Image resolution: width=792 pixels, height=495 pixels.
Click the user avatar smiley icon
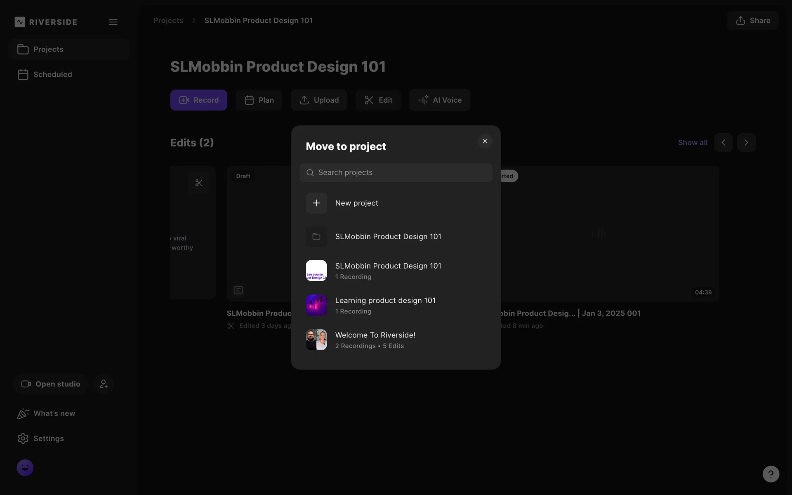pyautogui.click(x=25, y=468)
